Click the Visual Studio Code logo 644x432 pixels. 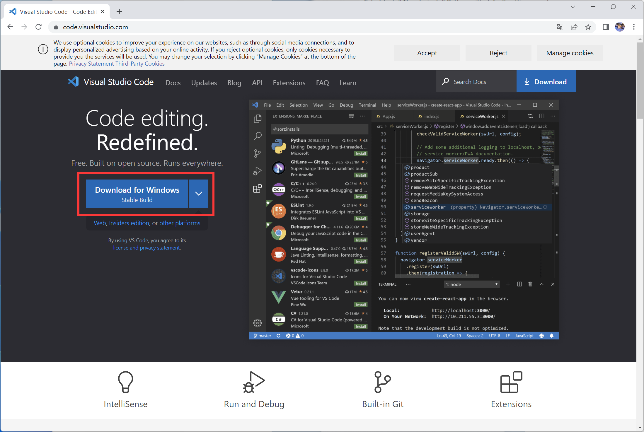(111, 82)
